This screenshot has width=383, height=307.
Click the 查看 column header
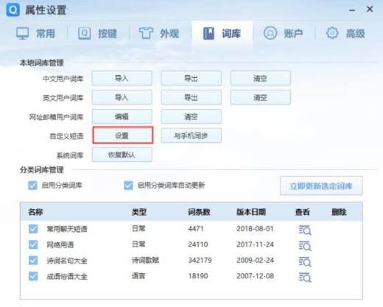click(x=302, y=212)
